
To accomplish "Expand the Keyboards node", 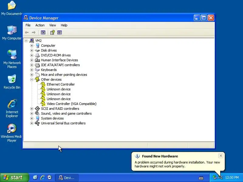I will coord(32,70).
